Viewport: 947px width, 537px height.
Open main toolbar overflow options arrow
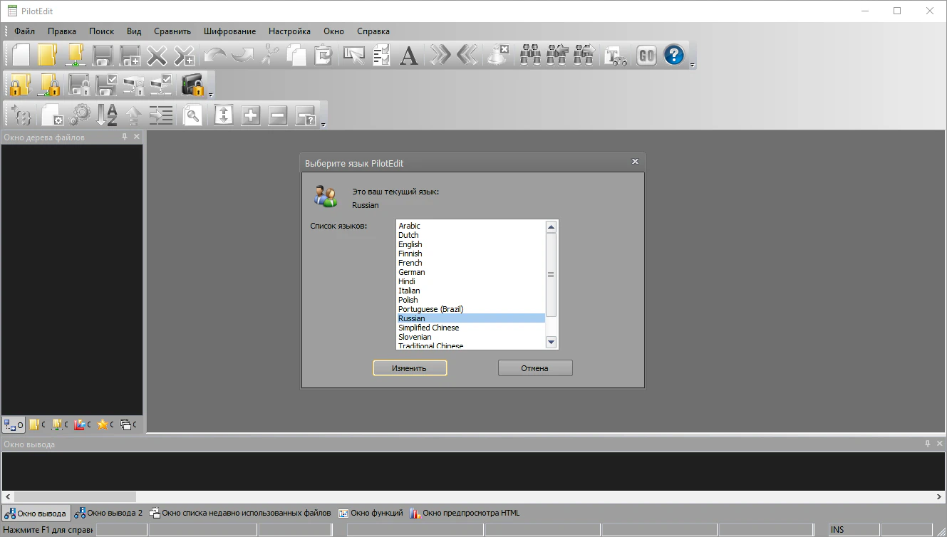click(693, 65)
